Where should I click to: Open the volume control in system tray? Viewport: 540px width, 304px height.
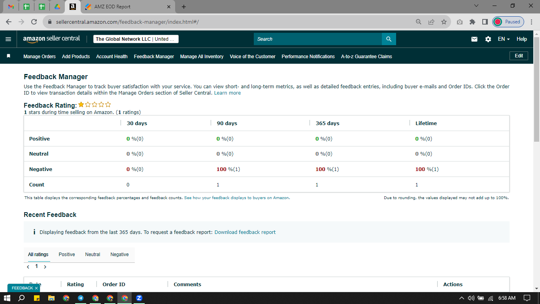[471, 298]
